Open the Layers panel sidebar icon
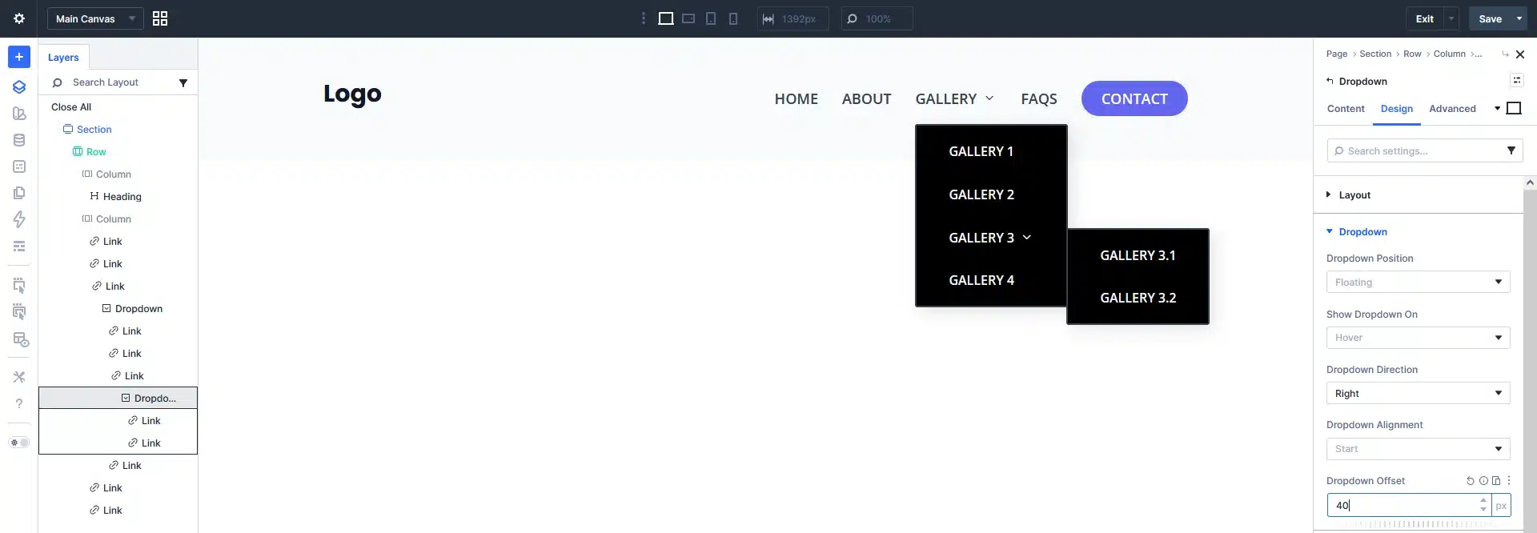Image resolution: width=1537 pixels, height=533 pixels. coord(19,87)
